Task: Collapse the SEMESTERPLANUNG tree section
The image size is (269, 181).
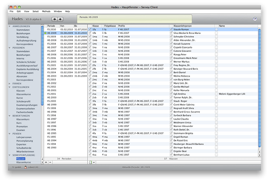Action: pos(10,155)
